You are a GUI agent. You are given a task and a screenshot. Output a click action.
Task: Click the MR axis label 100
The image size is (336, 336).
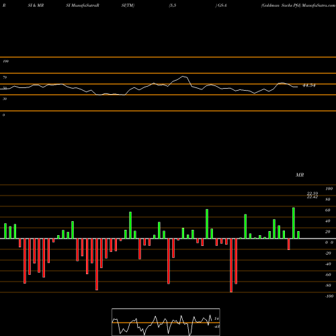click(329, 189)
